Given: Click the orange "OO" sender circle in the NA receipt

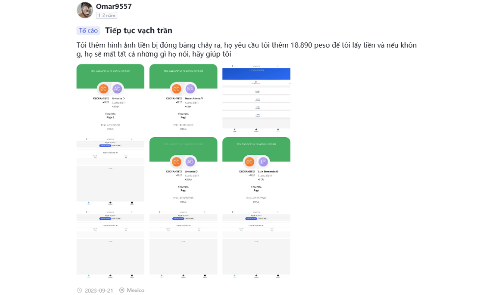Looking at the screenshot, I should coord(176,89).
